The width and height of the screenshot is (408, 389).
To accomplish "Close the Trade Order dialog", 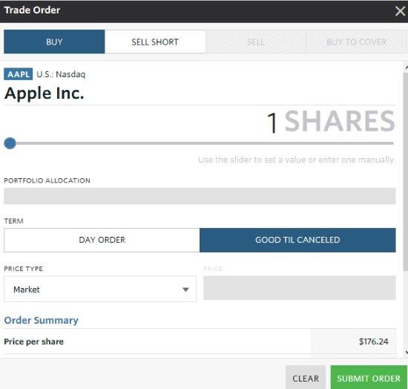I will click(x=400, y=11).
